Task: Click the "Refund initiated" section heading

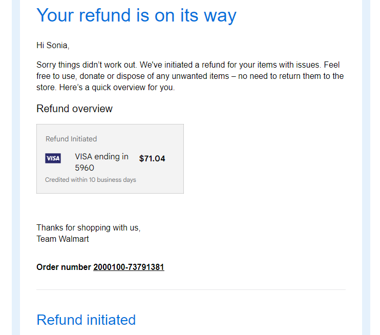Action: click(x=86, y=320)
